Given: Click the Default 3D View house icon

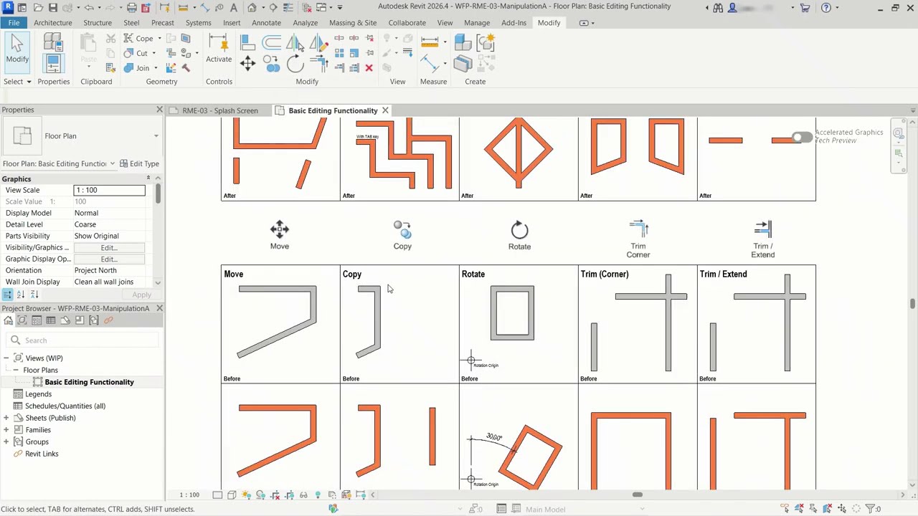Looking at the screenshot, I should click(x=252, y=8).
